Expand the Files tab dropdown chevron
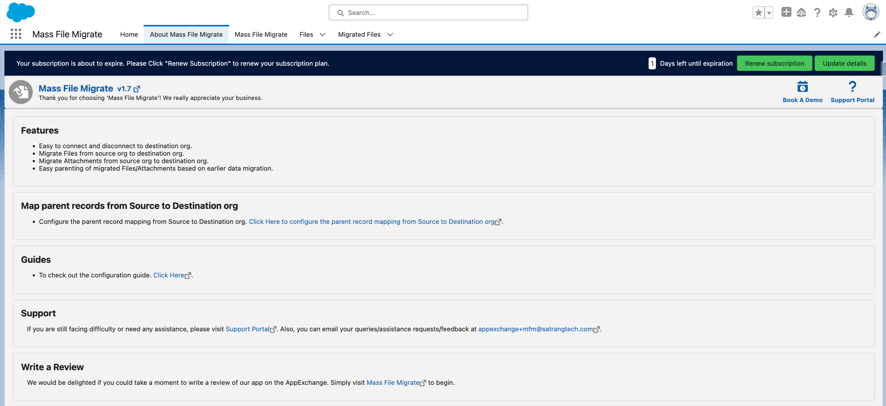Viewport: 886px width, 406px height. coord(322,35)
